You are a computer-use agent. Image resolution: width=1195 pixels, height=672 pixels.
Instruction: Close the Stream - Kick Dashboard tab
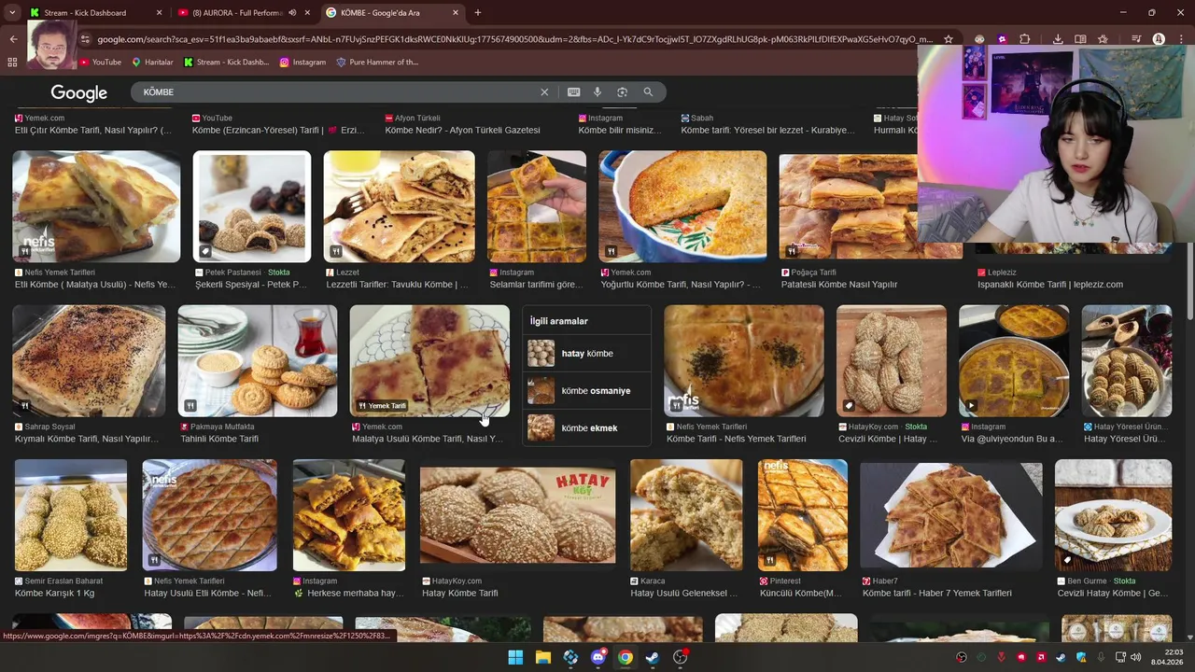tap(159, 13)
